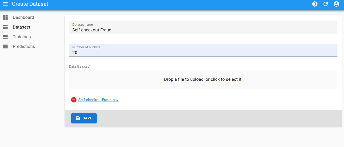The height and width of the screenshot is (147, 344).
Task: Click the file upload drop zone
Action: pos(203,79)
